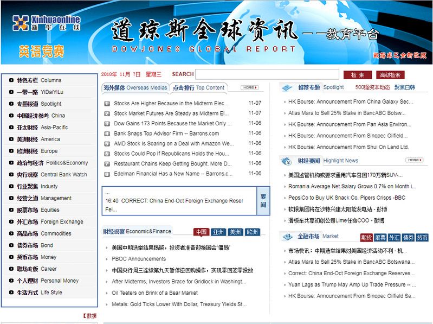Click the bullet icon beside Columns
The image size is (433, 324).
tap(11, 80)
